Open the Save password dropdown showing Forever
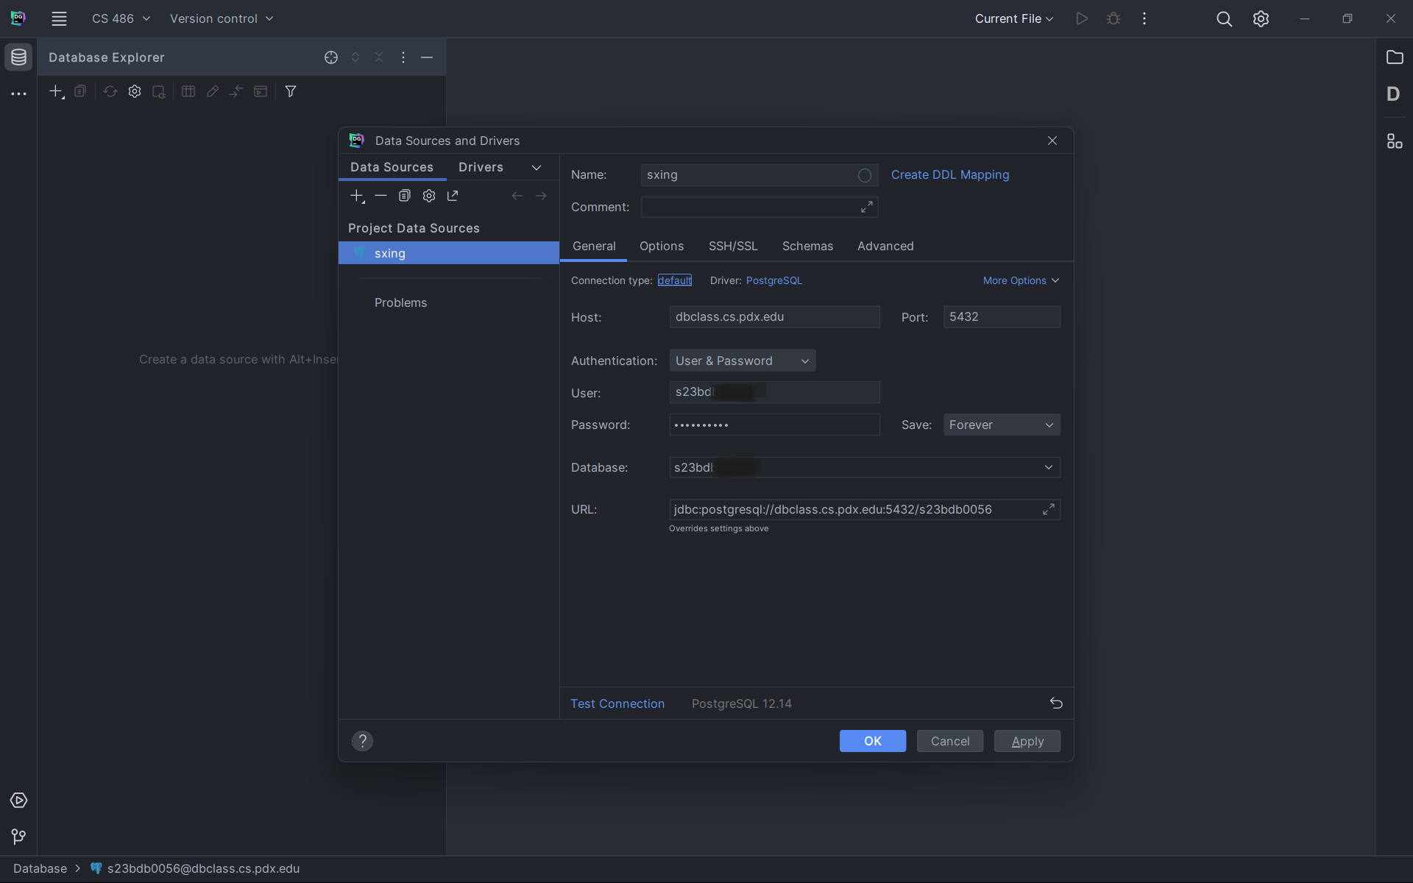Viewport: 1413px width, 883px height. point(1001,425)
